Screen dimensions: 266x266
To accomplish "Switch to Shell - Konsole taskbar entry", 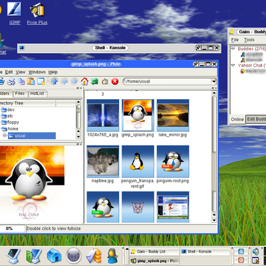I will click(x=205, y=251).
